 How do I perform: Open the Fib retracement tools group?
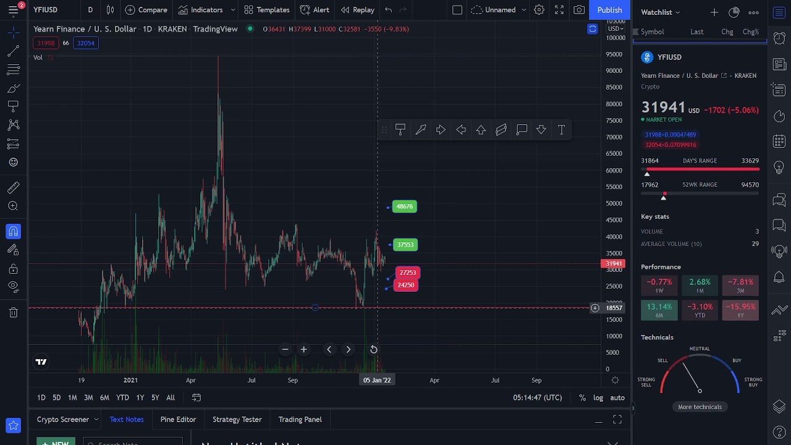tap(13, 69)
